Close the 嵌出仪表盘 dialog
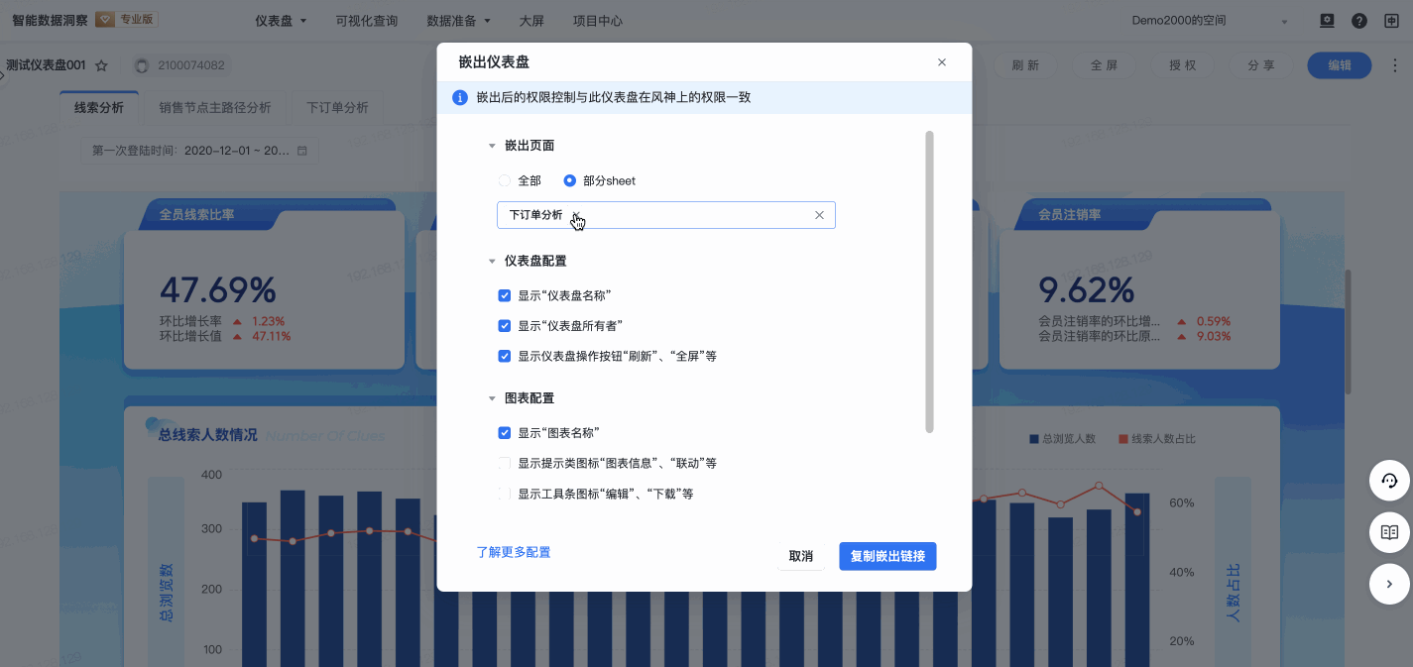 click(942, 62)
